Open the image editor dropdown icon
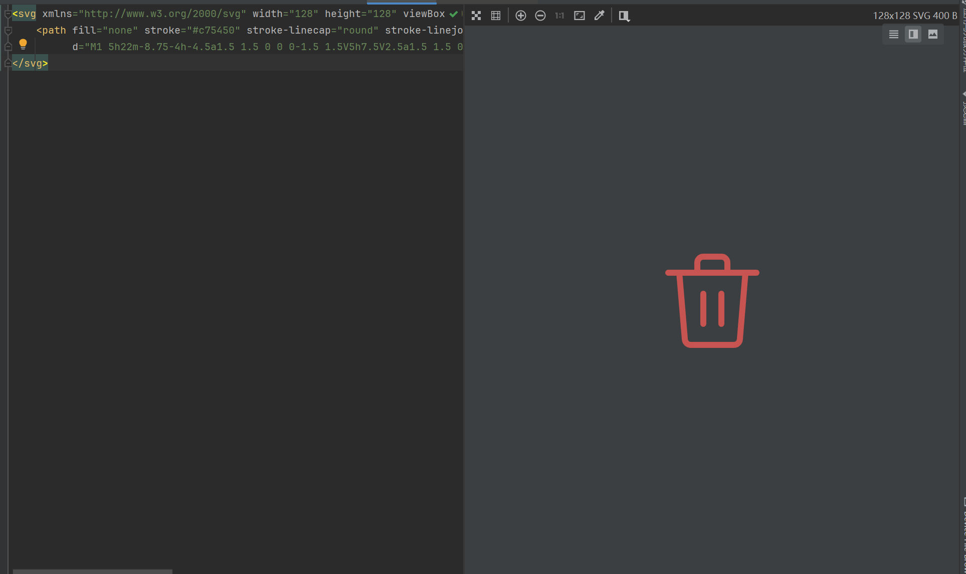 (624, 16)
